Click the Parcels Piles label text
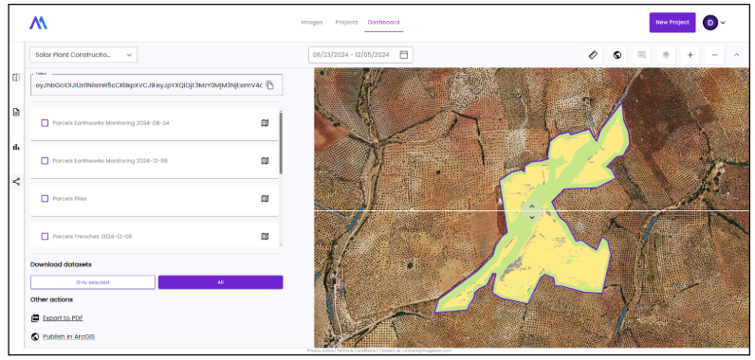 tap(70, 199)
